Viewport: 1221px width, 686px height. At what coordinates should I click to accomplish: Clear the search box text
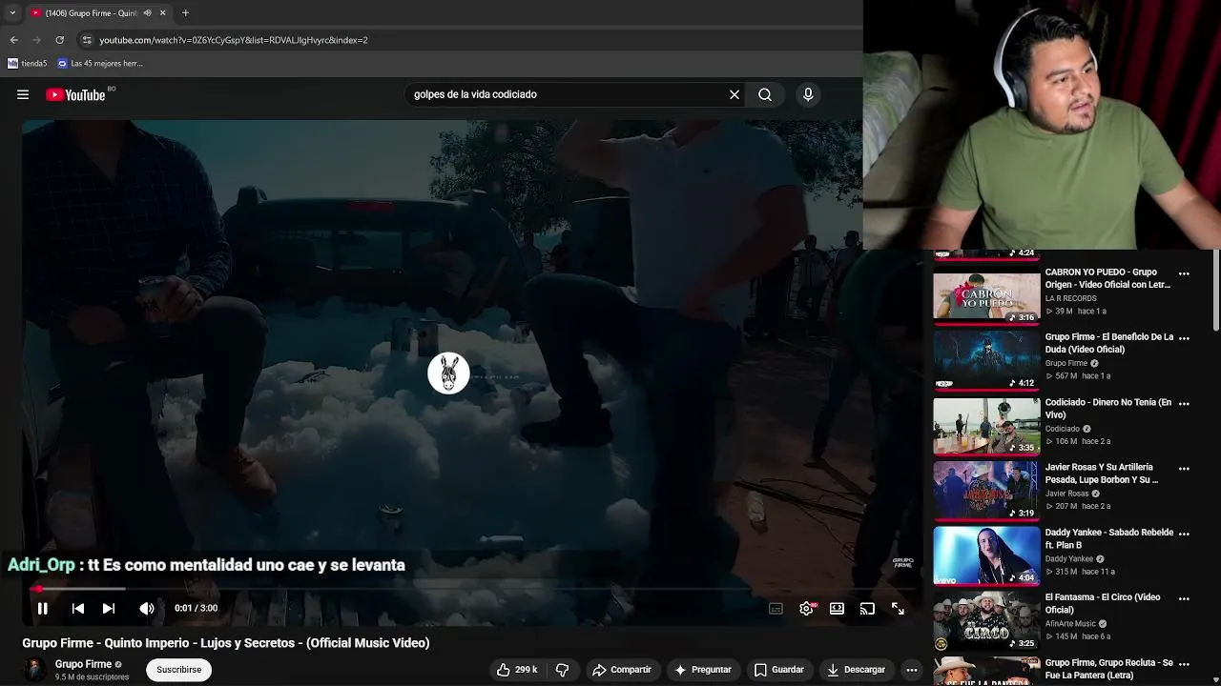(x=735, y=94)
